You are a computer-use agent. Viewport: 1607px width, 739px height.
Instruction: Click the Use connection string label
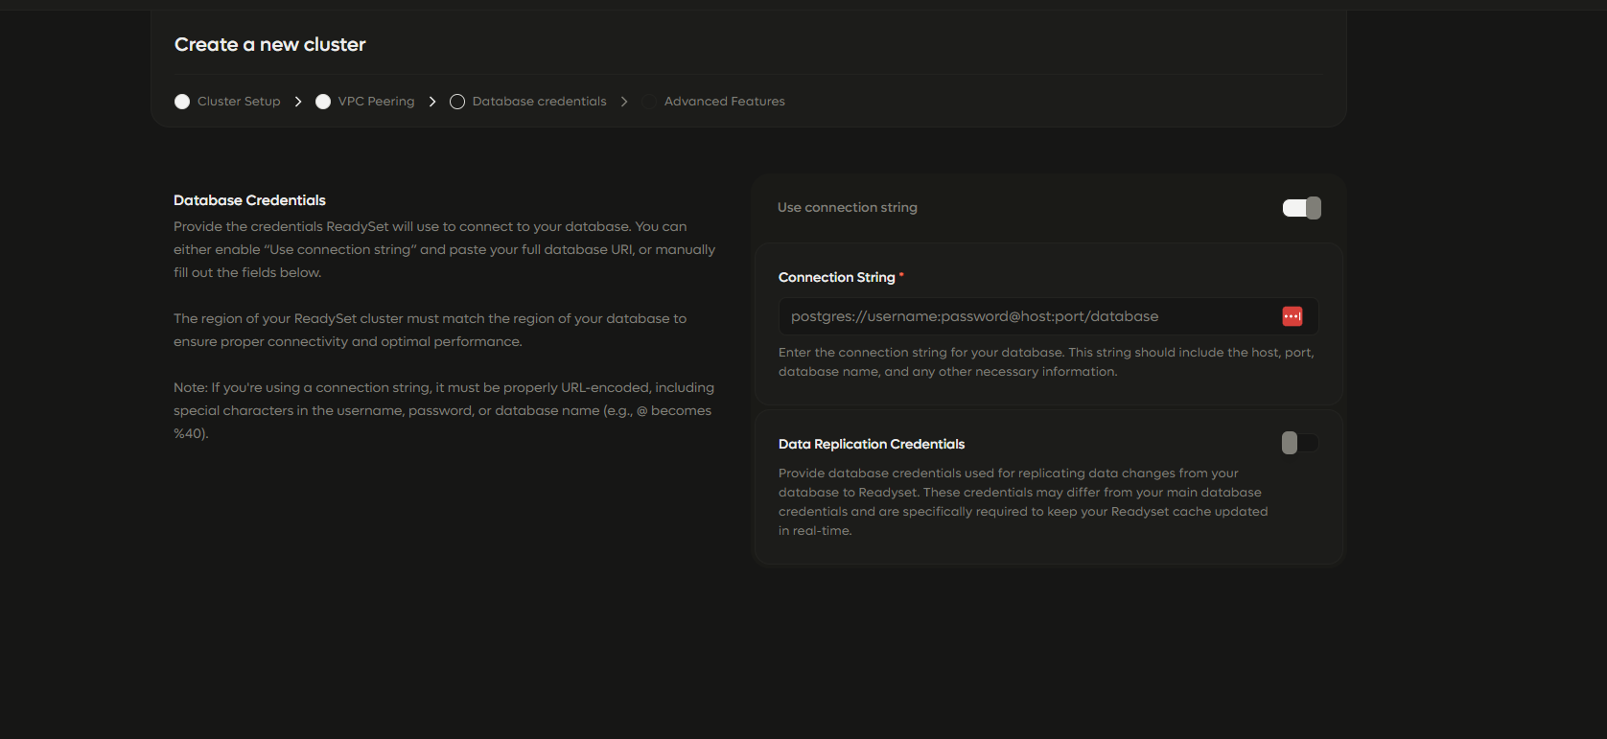pyautogui.click(x=848, y=207)
